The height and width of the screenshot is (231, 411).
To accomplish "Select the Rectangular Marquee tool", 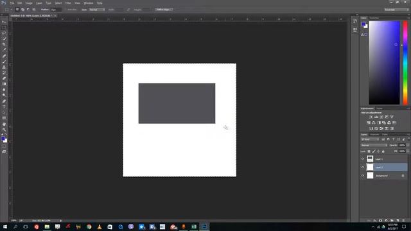I will pyautogui.click(x=4, y=28).
